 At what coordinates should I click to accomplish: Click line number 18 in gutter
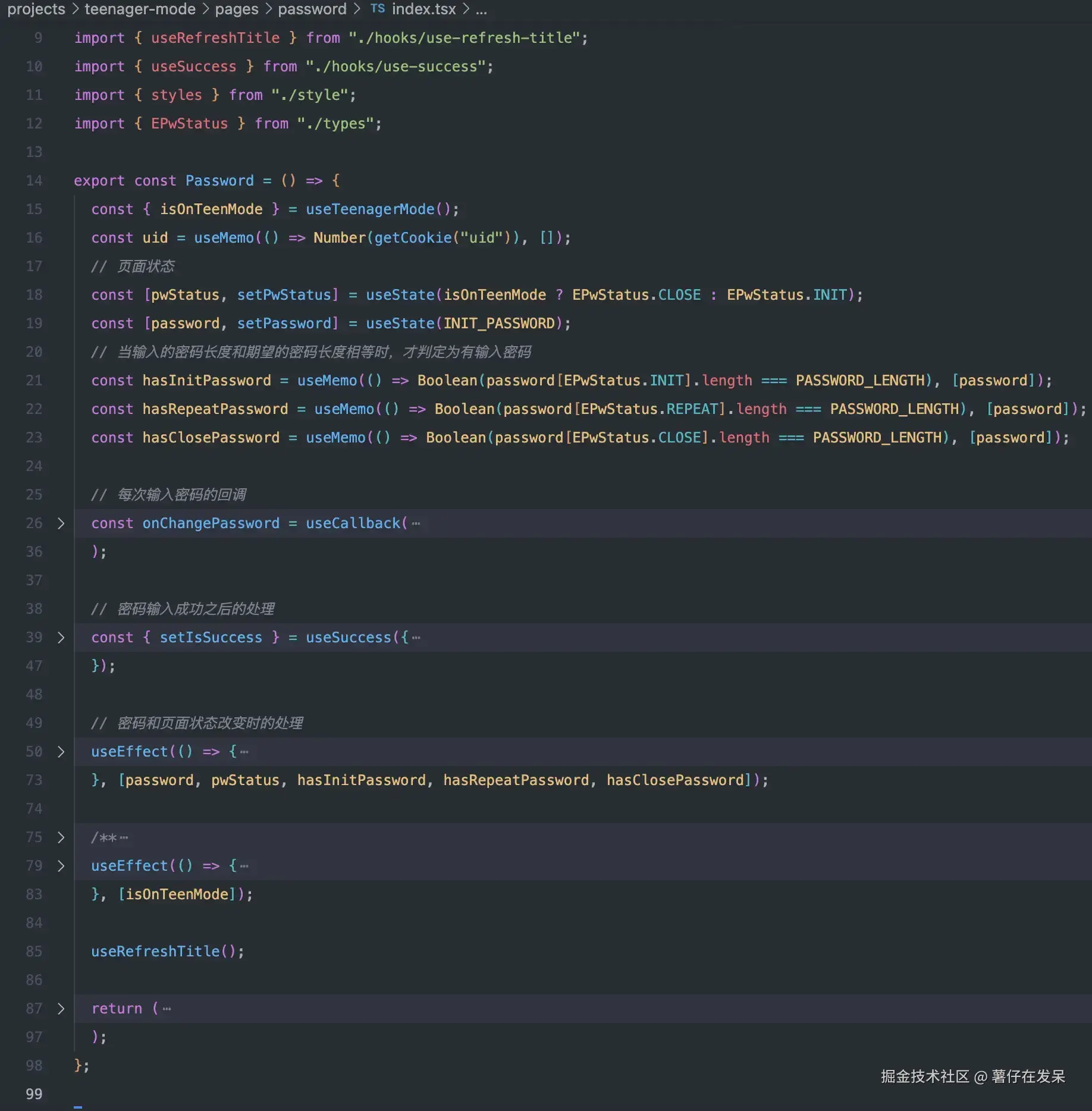pos(34,295)
